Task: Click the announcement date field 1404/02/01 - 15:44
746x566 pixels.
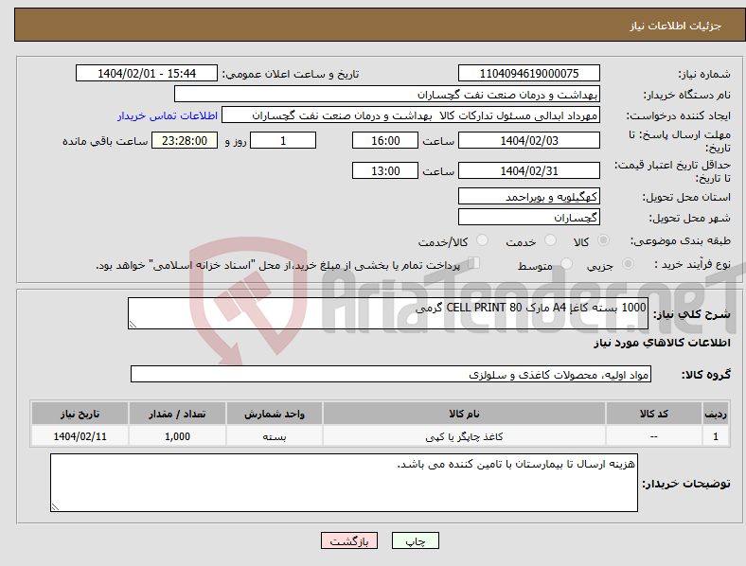Action: tap(147, 73)
